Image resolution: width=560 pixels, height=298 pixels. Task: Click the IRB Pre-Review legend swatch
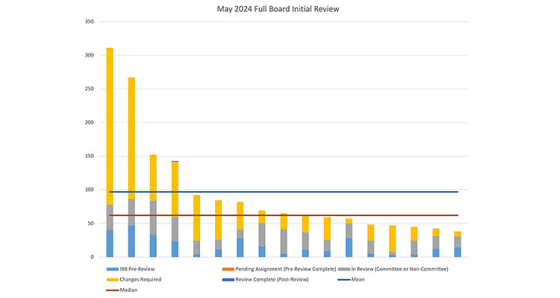[113, 269]
